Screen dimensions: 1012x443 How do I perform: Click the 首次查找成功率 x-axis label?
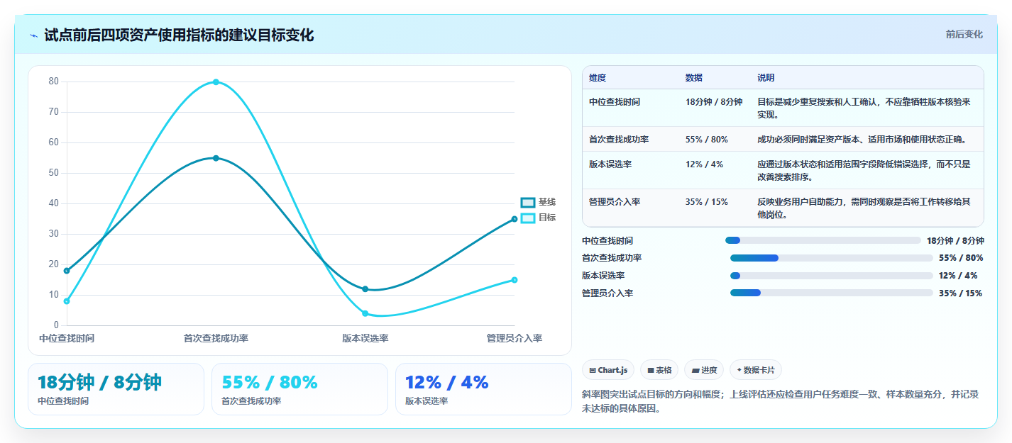click(216, 339)
